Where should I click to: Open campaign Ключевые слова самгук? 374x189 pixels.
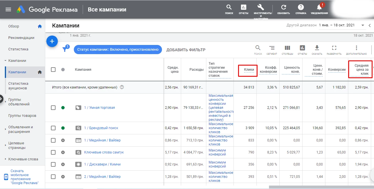click(104, 152)
